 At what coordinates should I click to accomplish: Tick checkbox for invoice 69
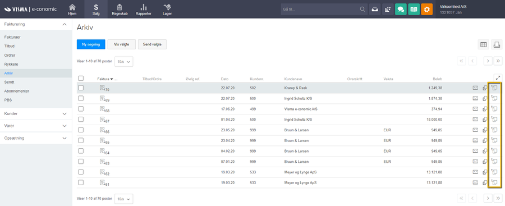(81, 98)
